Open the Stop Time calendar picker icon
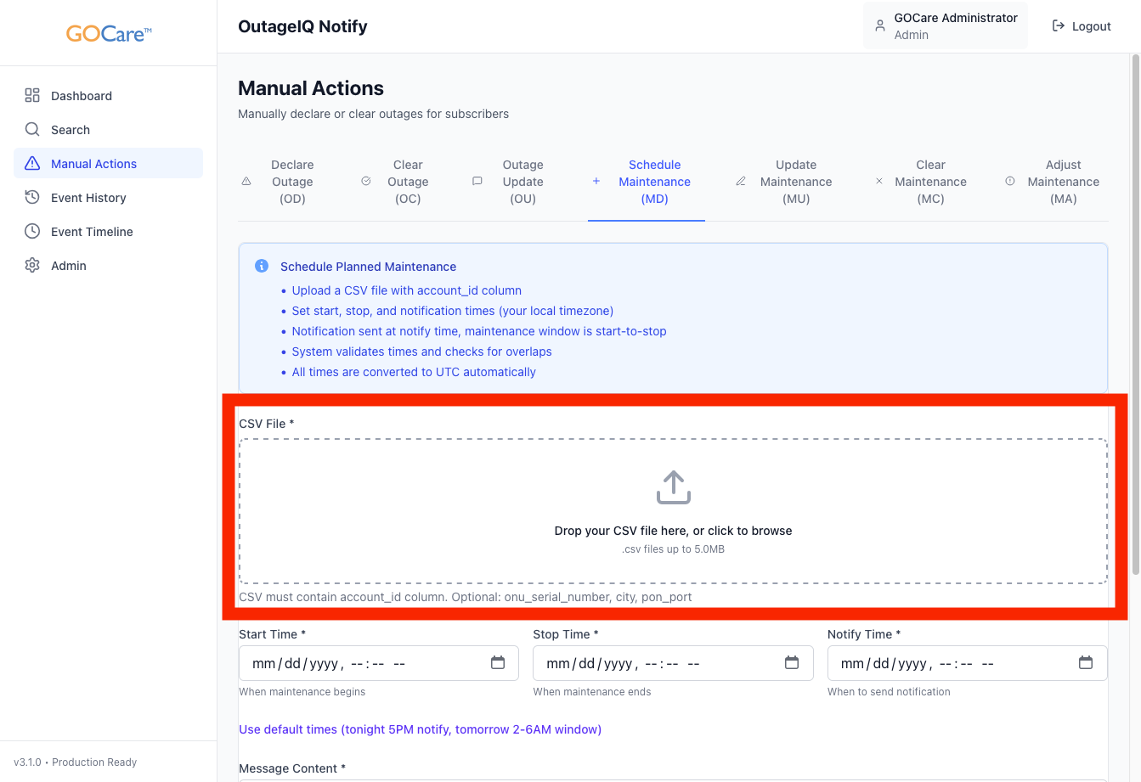The image size is (1141, 782). (x=792, y=663)
